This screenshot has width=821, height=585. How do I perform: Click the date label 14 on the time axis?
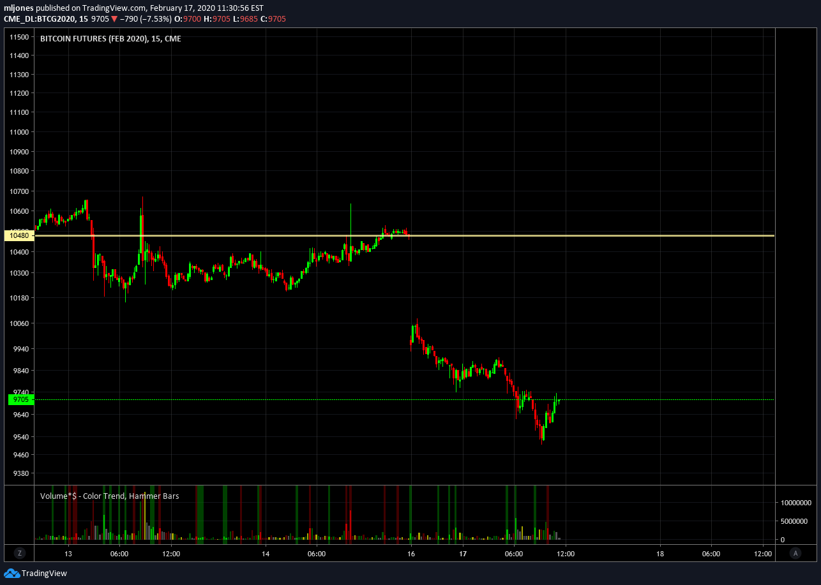pyautogui.click(x=265, y=554)
